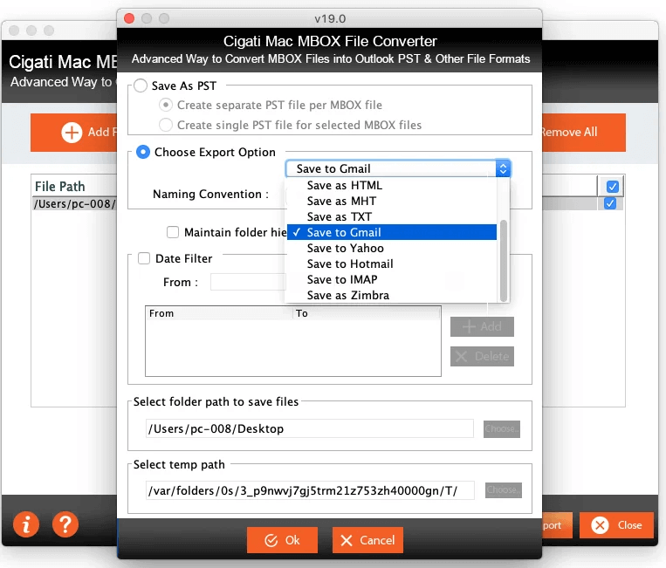Close the dialog with the red button
Viewport: 666px width, 568px height.
pos(129,18)
